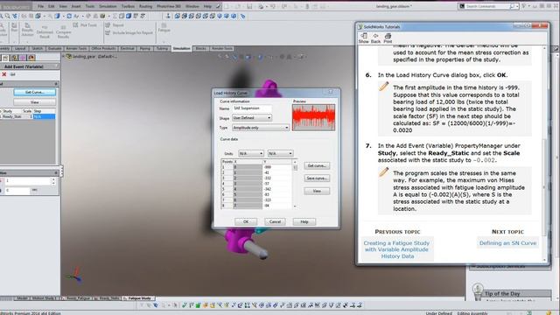
Task: Click the rebuild icon in the top toolbar
Action: tap(69, 16)
